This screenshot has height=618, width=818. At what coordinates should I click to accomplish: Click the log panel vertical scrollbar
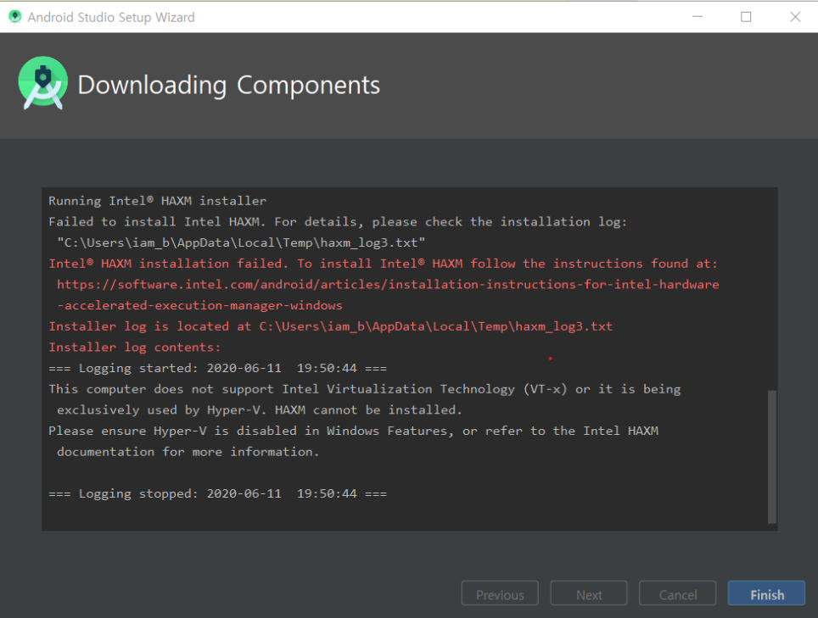point(772,456)
